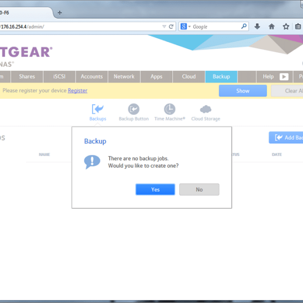Bookmark this page with star icon
303x303 pixels.
coord(286,26)
